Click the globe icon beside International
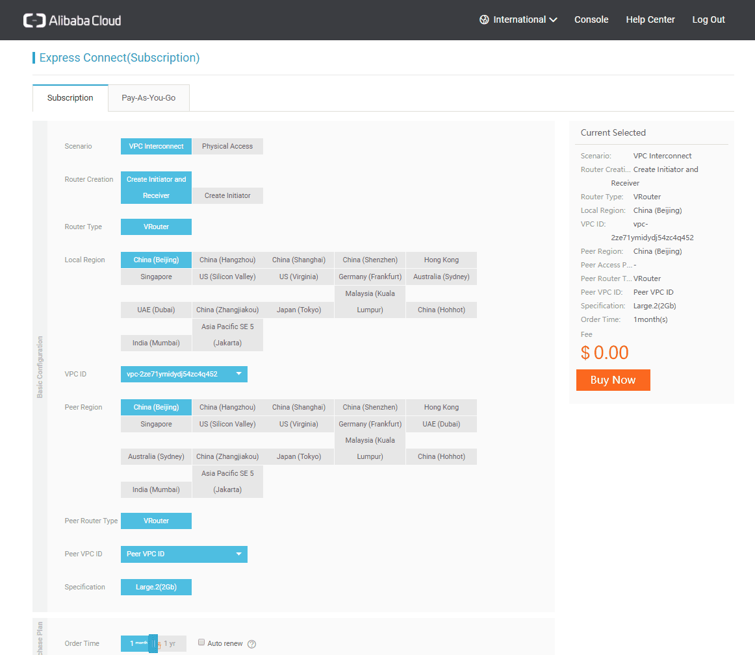The height and width of the screenshot is (655, 755). 484,19
